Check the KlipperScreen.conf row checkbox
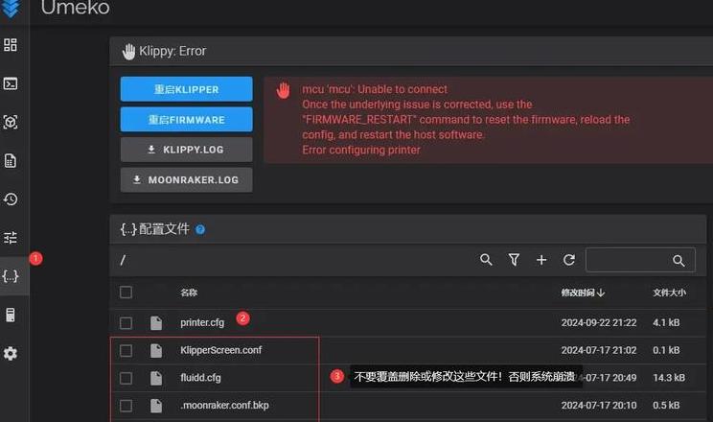The width and height of the screenshot is (713, 422). [x=126, y=350]
